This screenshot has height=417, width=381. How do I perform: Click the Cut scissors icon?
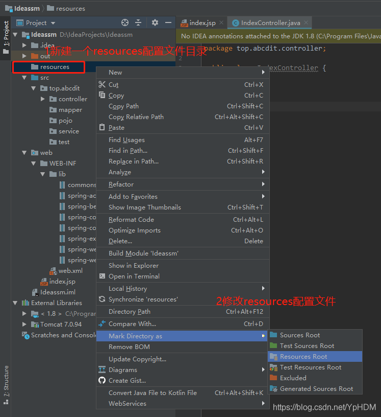[x=102, y=84]
